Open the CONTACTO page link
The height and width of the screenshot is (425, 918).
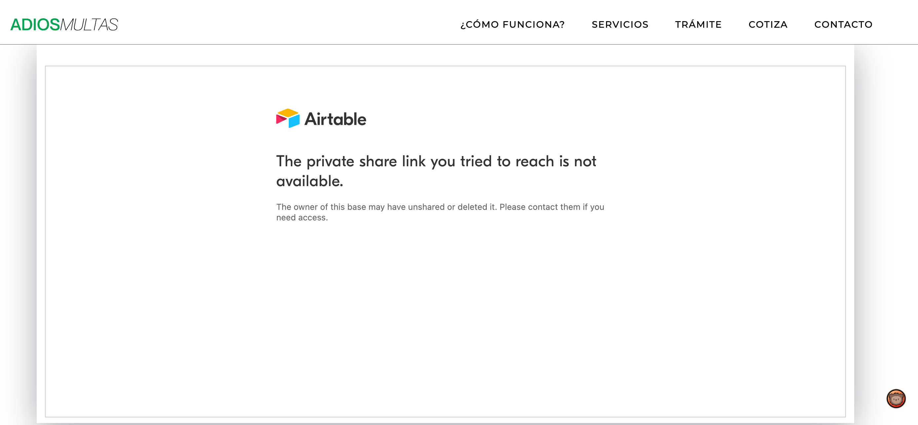(843, 24)
